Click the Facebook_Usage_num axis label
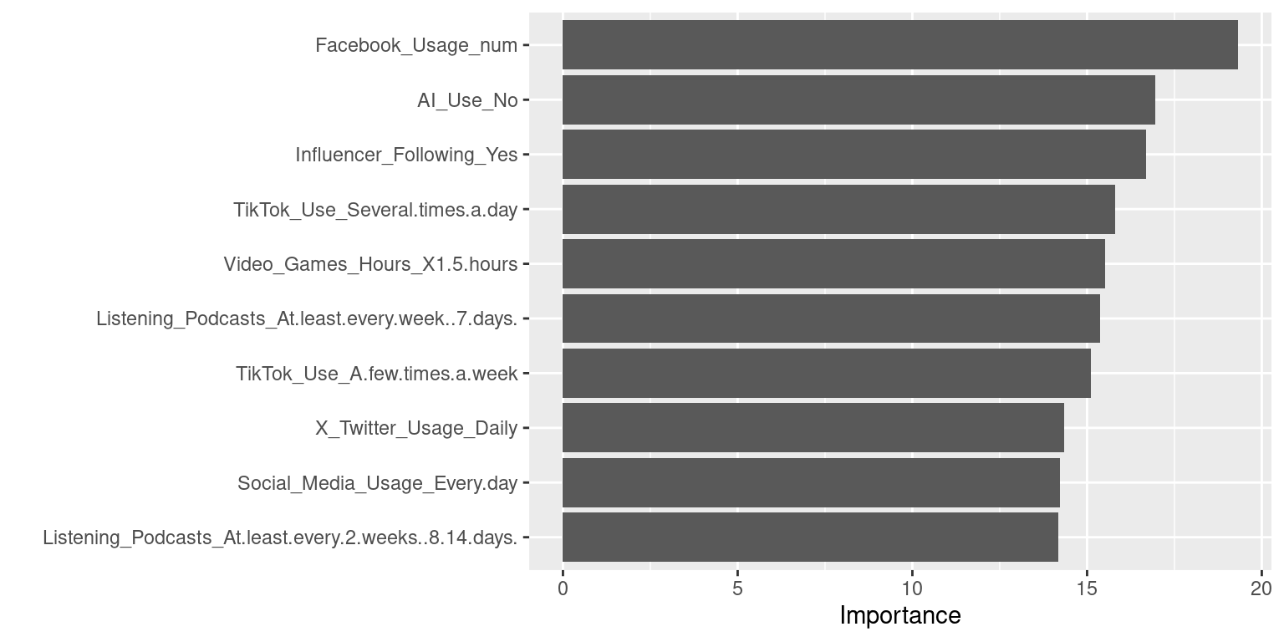Image resolution: width=1284 pixels, height=642 pixels. (x=416, y=45)
